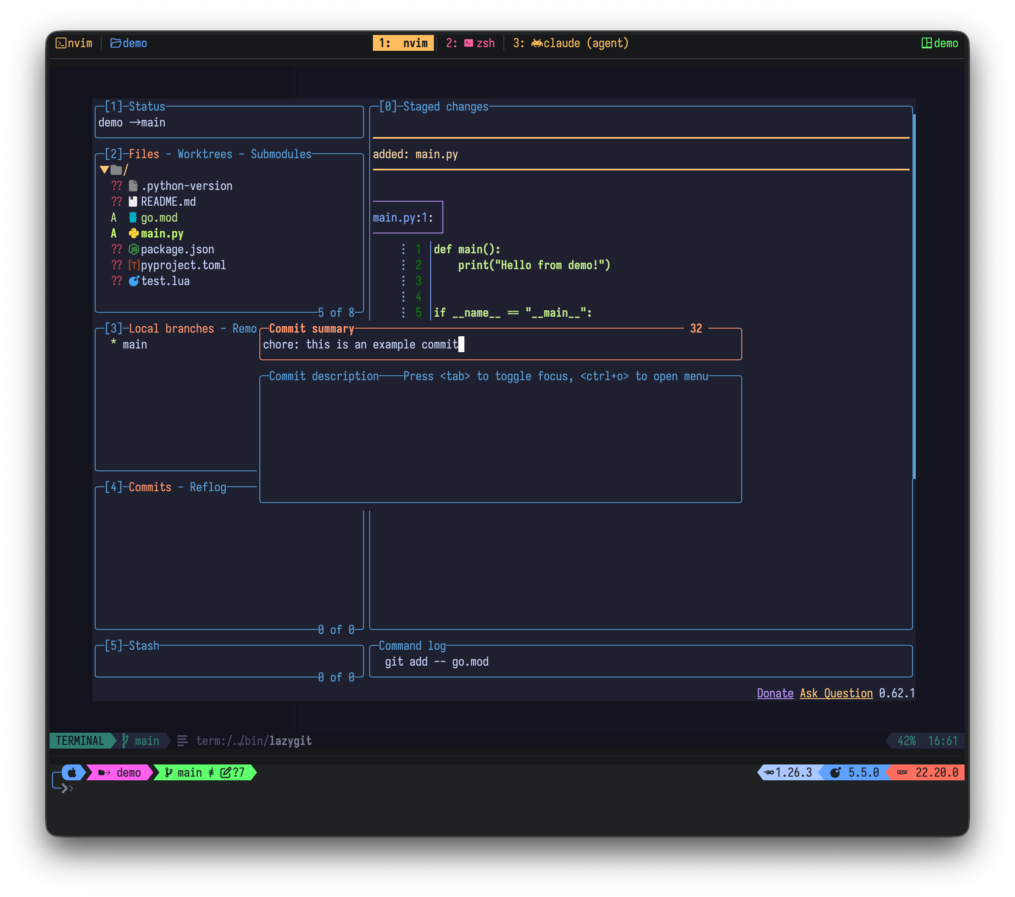
Task: Click the 'if __name__ == "__main__":' line
Action: point(512,313)
